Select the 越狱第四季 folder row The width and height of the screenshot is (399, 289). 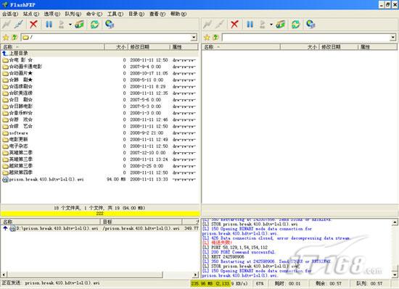[x=99, y=172]
